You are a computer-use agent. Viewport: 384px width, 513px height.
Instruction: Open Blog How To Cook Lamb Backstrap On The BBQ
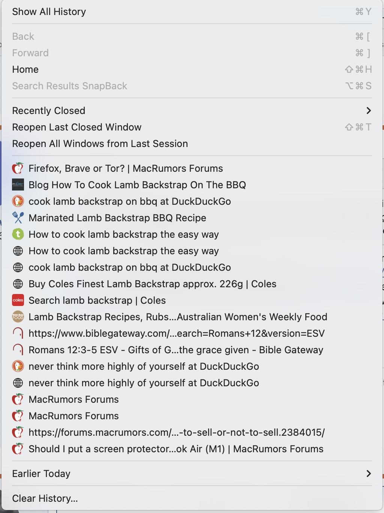(x=192, y=185)
